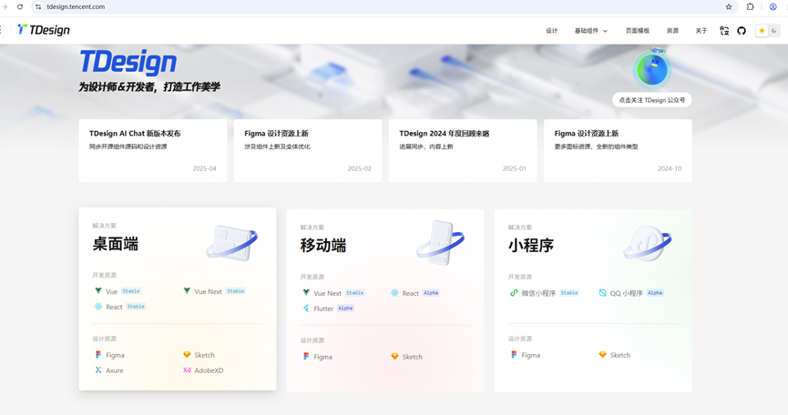Click Sketch icon in 小程序 card
The height and width of the screenshot is (415, 788).
point(602,354)
